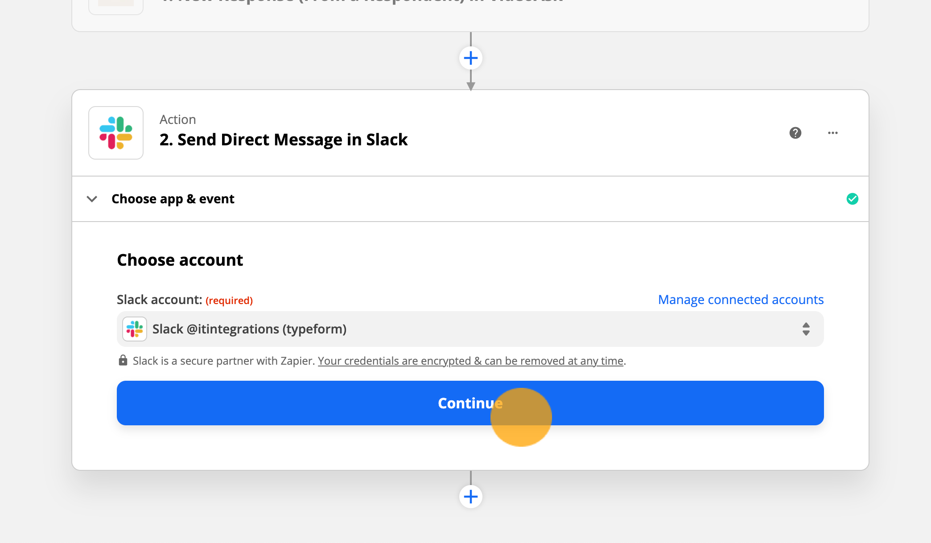Click the "Slack account: (required)" label
The width and height of the screenshot is (931, 543).
185,300
